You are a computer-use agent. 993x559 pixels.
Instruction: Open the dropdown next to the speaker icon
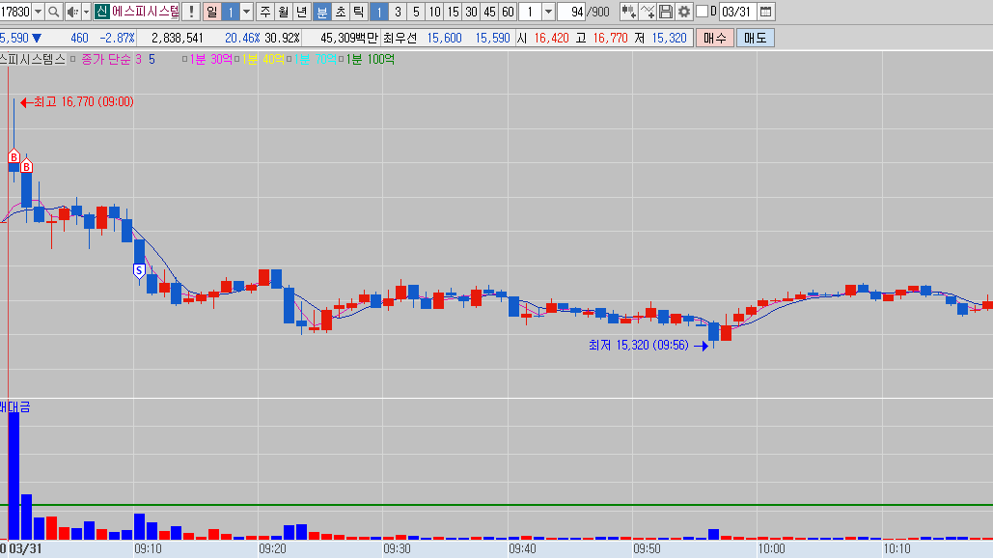tap(85, 12)
